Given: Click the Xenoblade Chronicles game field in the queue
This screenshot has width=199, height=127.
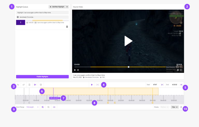Looking at the screenshot, I should pos(42,17).
